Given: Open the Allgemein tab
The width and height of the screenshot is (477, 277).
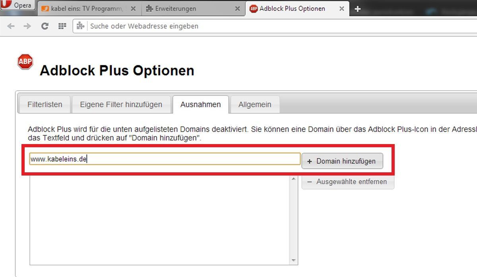Looking at the screenshot, I should 255,105.
